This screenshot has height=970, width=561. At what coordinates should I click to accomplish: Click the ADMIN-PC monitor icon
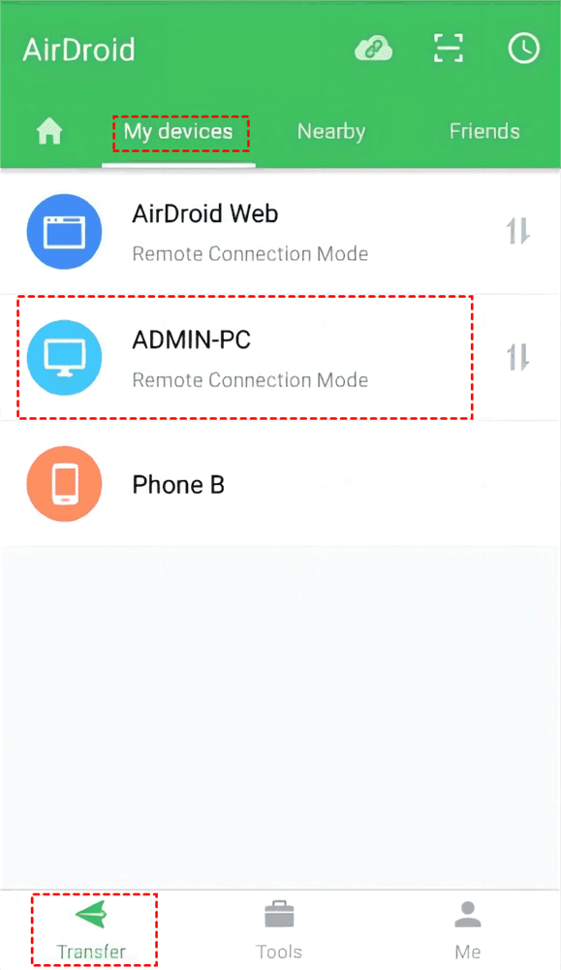tap(64, 358)
